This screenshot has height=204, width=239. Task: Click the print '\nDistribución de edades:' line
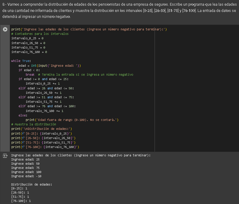point(41,129)
